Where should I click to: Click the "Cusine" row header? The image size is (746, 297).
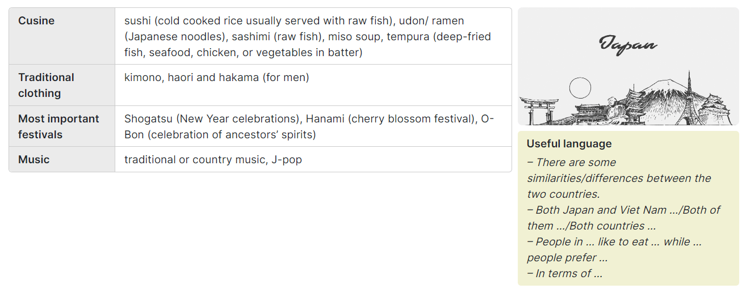tap(36, 21)
